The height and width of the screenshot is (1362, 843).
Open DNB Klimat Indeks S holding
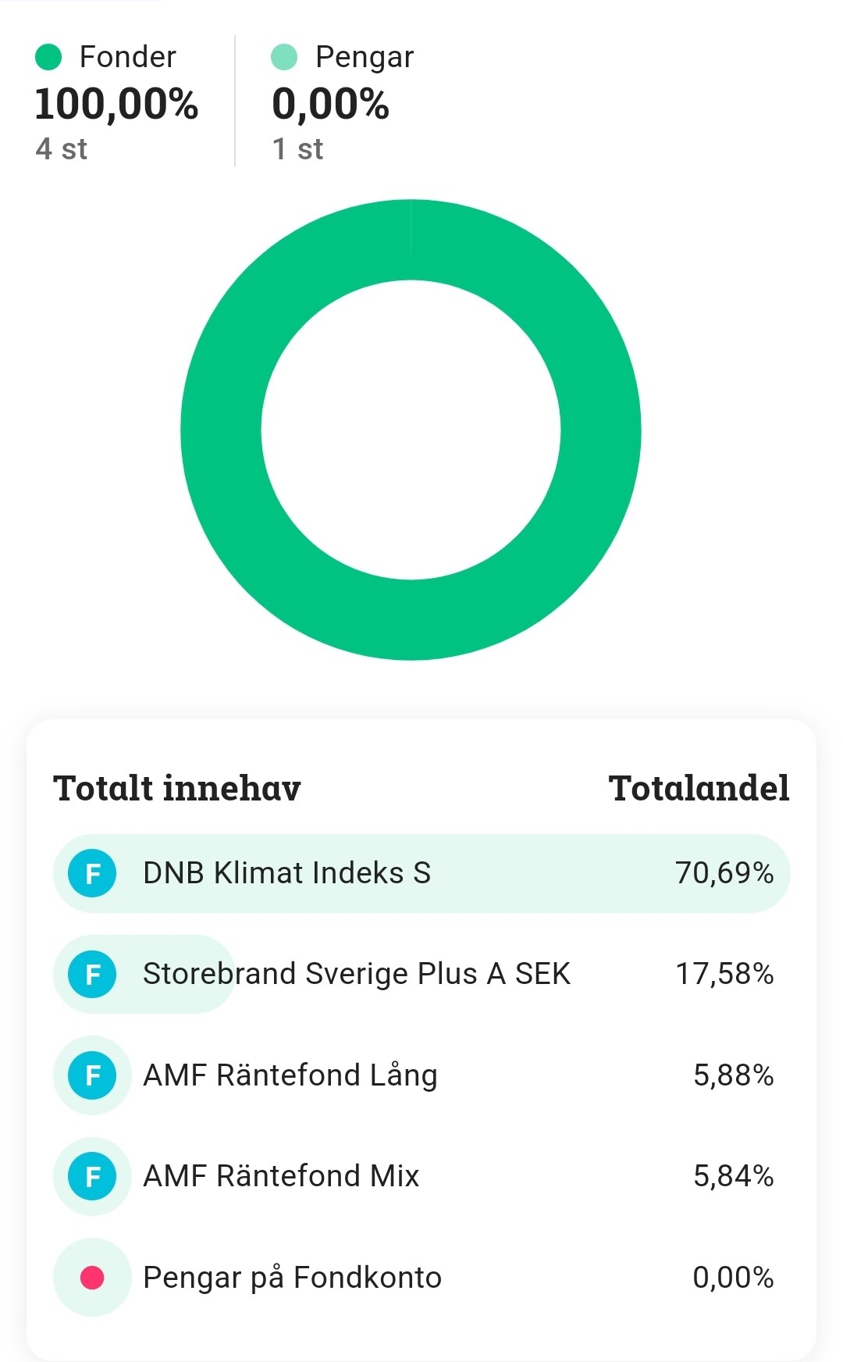coord(286,873)
